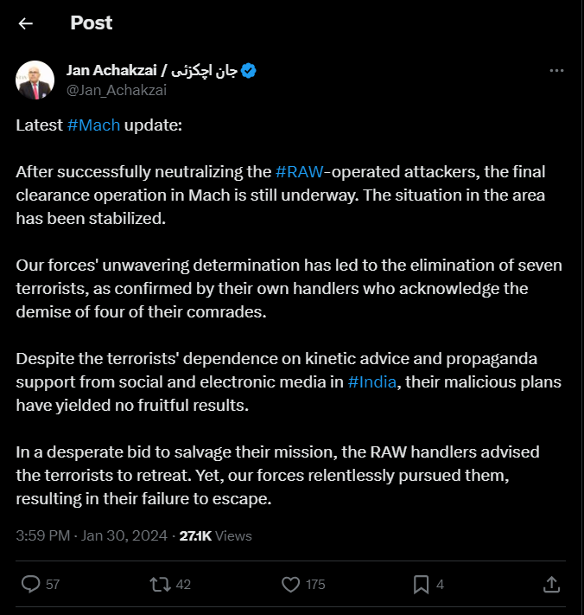
Task: Click the 42 reposts count
Action: pyautogui.click(x=182, y=585)
